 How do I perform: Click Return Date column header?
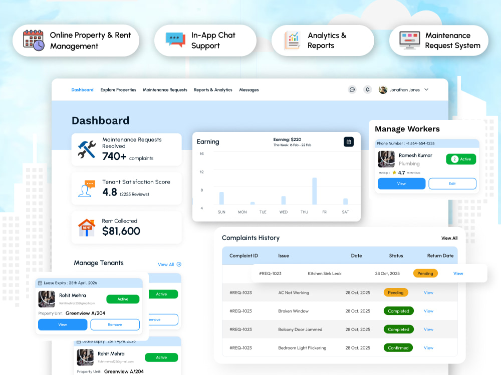tap(440, 255)
